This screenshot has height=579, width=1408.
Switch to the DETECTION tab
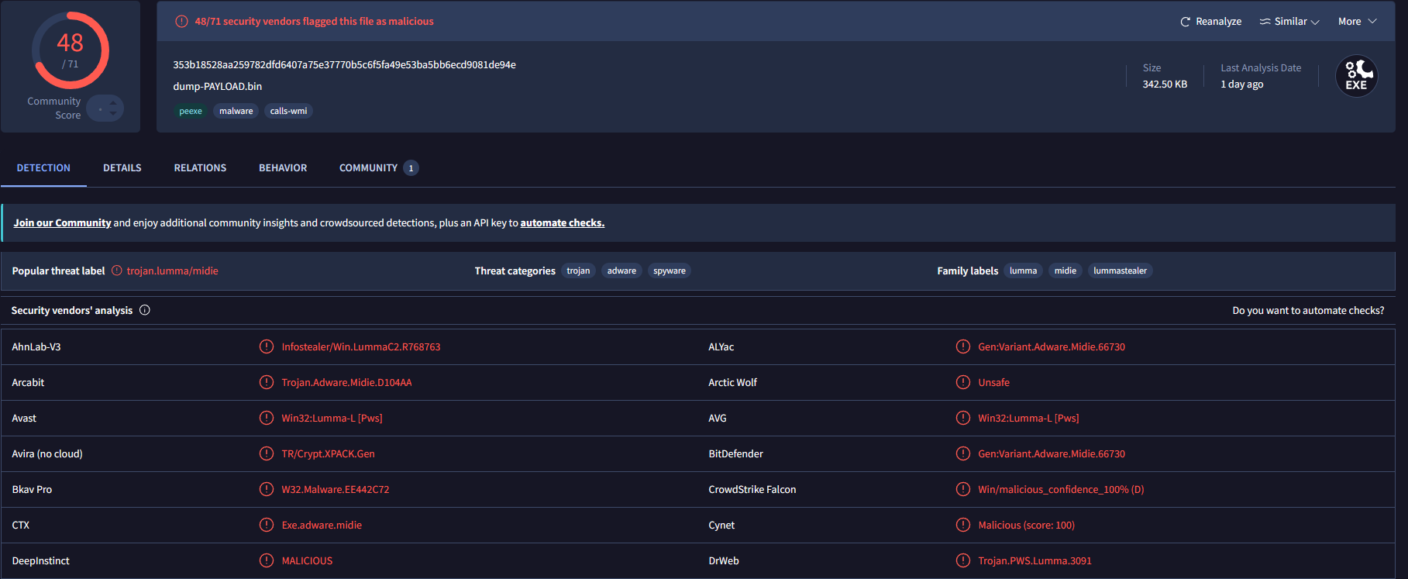43,167
